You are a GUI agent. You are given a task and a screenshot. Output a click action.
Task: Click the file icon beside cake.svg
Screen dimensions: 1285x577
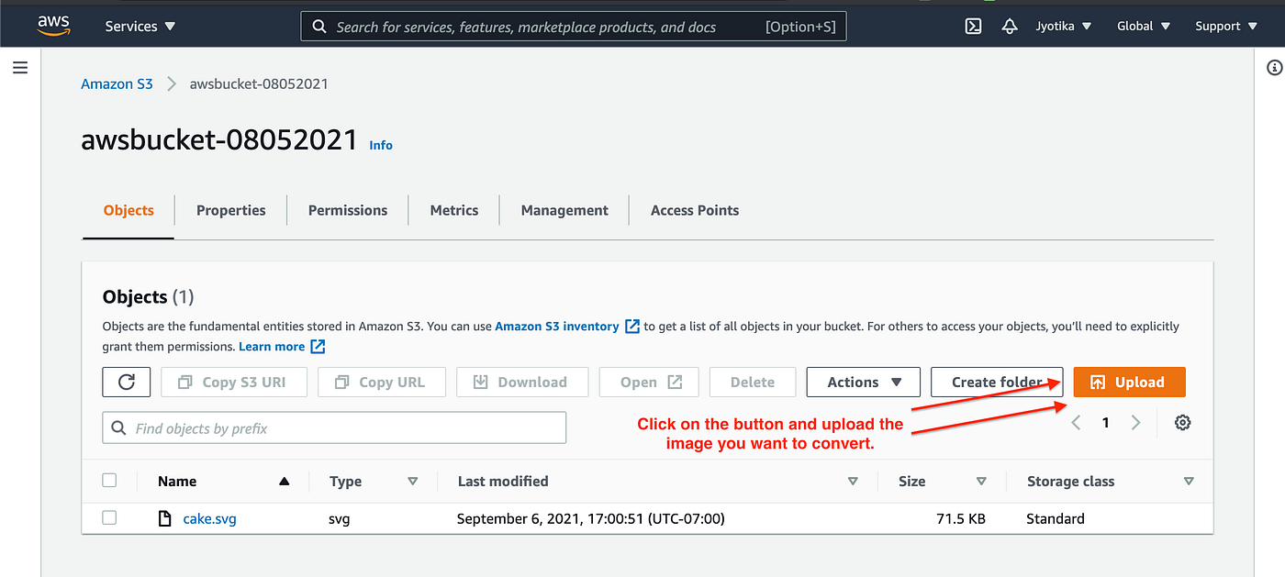[164, 517]
